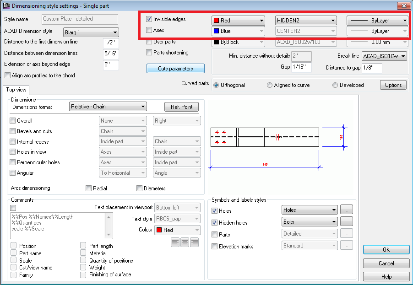The height and width of the screenshot is (285, 413).
Task: Open Options for curved parts
Action: 394,85
